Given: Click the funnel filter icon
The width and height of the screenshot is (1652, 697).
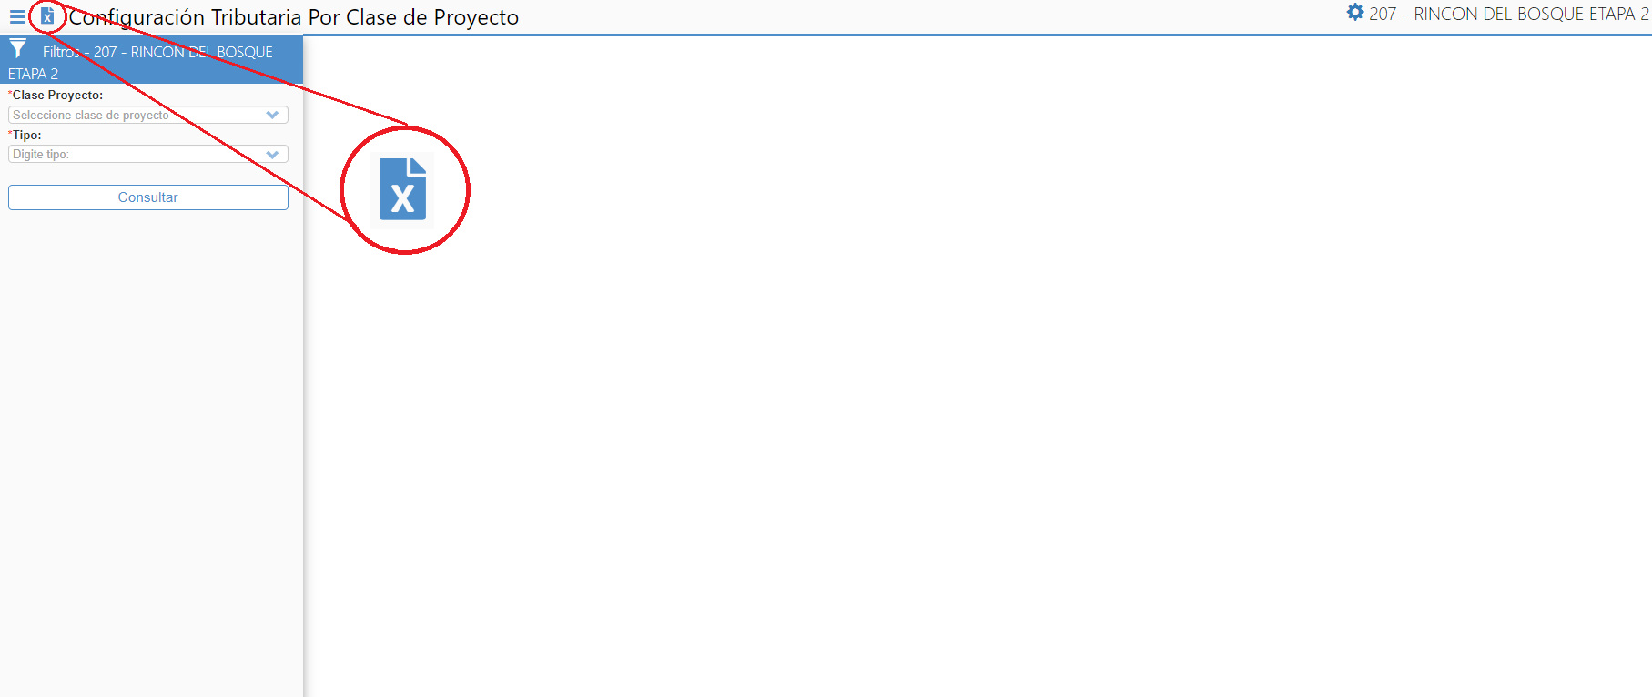Looking at the screenshot, I should pyautogui.click(x=18, y=48).
